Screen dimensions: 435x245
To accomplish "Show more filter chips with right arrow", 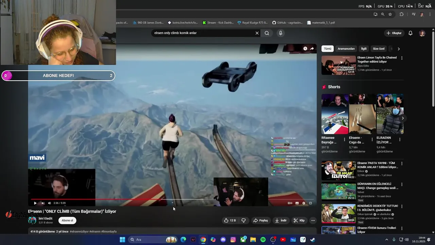I will (399, 49).
